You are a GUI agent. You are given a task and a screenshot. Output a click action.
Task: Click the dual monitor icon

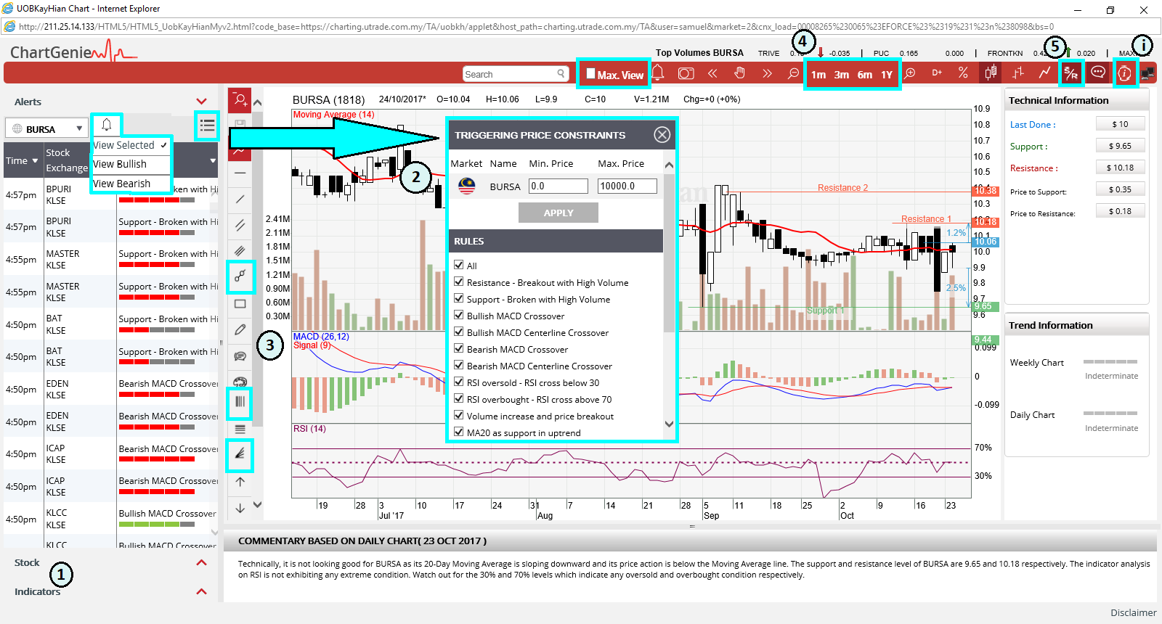tap(1147, 73)
